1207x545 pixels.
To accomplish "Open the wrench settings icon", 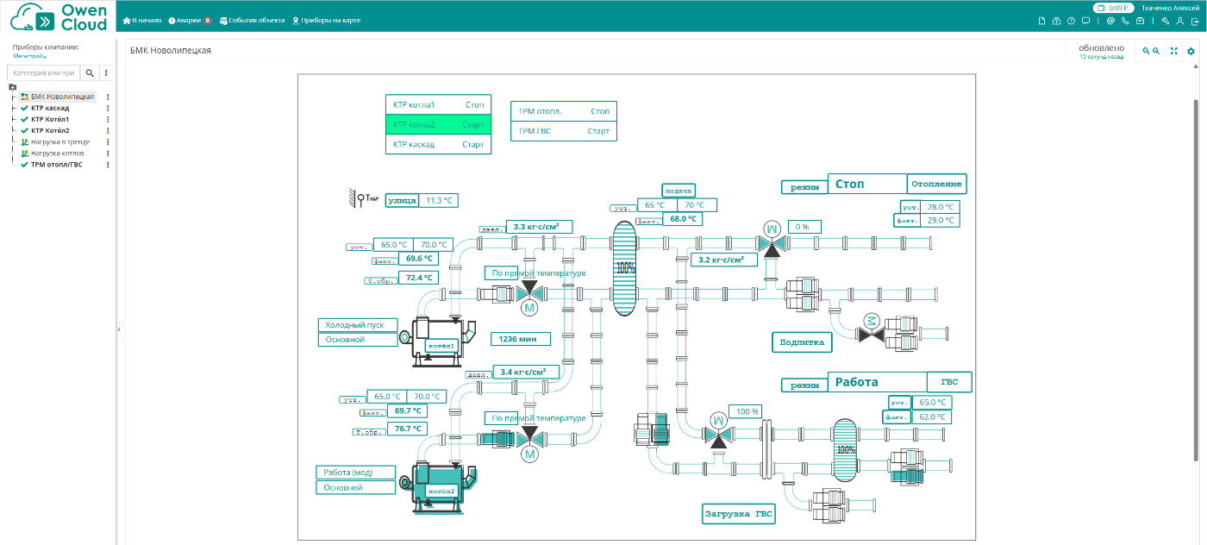I will point(1165,21).
